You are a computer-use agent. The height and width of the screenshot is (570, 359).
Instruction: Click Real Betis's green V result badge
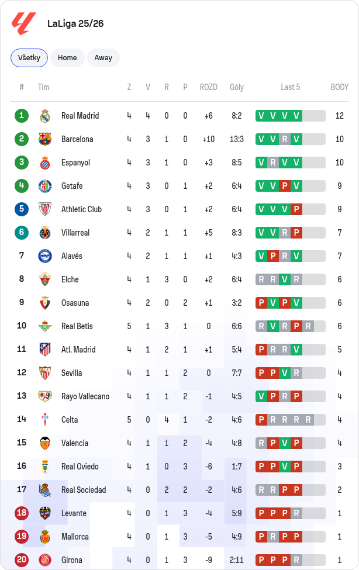coord(273,326)
